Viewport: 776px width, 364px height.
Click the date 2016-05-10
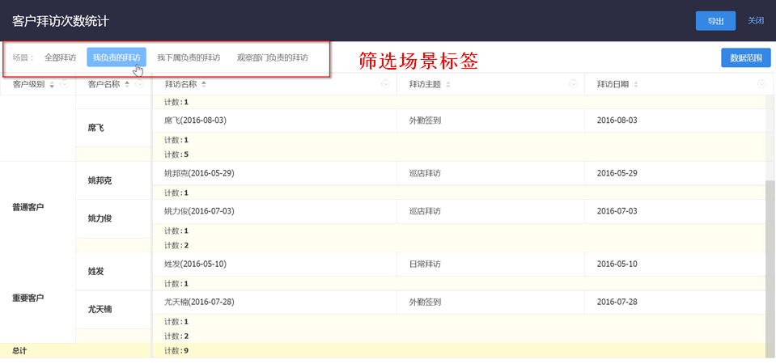(x=617, y=264)
